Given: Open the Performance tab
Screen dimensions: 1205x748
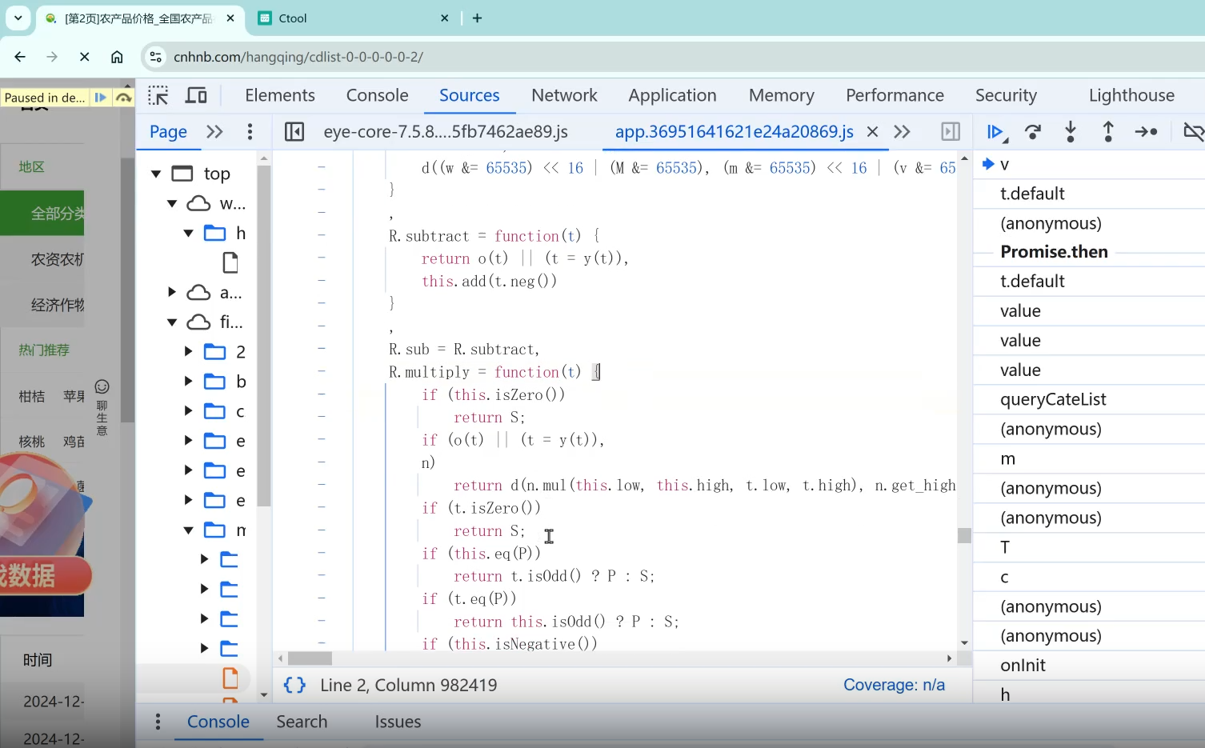Looking at the screenshot, I should [x=895, y=95].
